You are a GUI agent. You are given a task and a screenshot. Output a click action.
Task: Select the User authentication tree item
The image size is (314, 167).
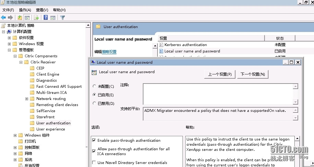[54, 123]
